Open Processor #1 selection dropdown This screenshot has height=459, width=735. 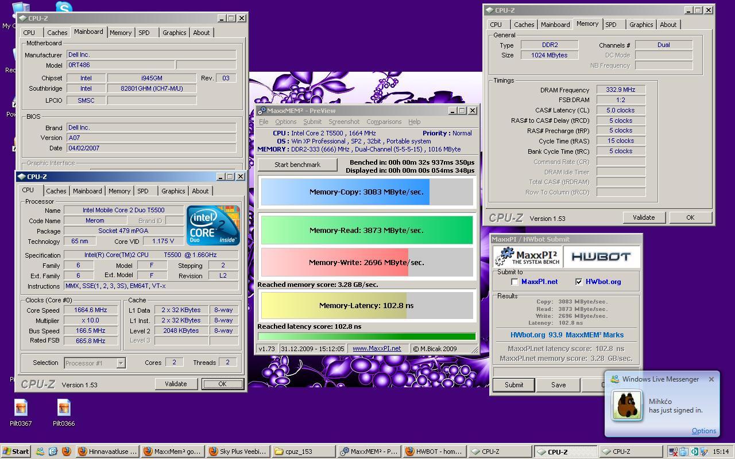point(121,363)
